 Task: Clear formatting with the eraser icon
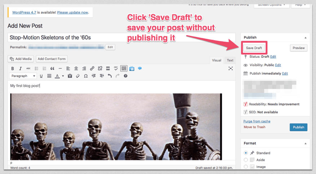(78, 76)
